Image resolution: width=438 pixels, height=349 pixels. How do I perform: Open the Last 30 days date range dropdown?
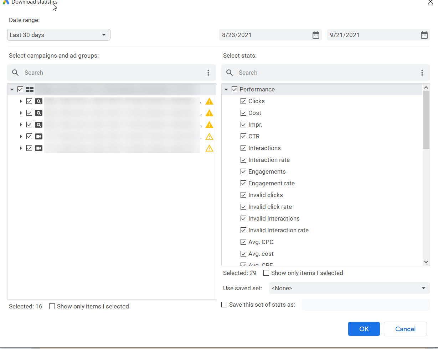coord(59,35)
